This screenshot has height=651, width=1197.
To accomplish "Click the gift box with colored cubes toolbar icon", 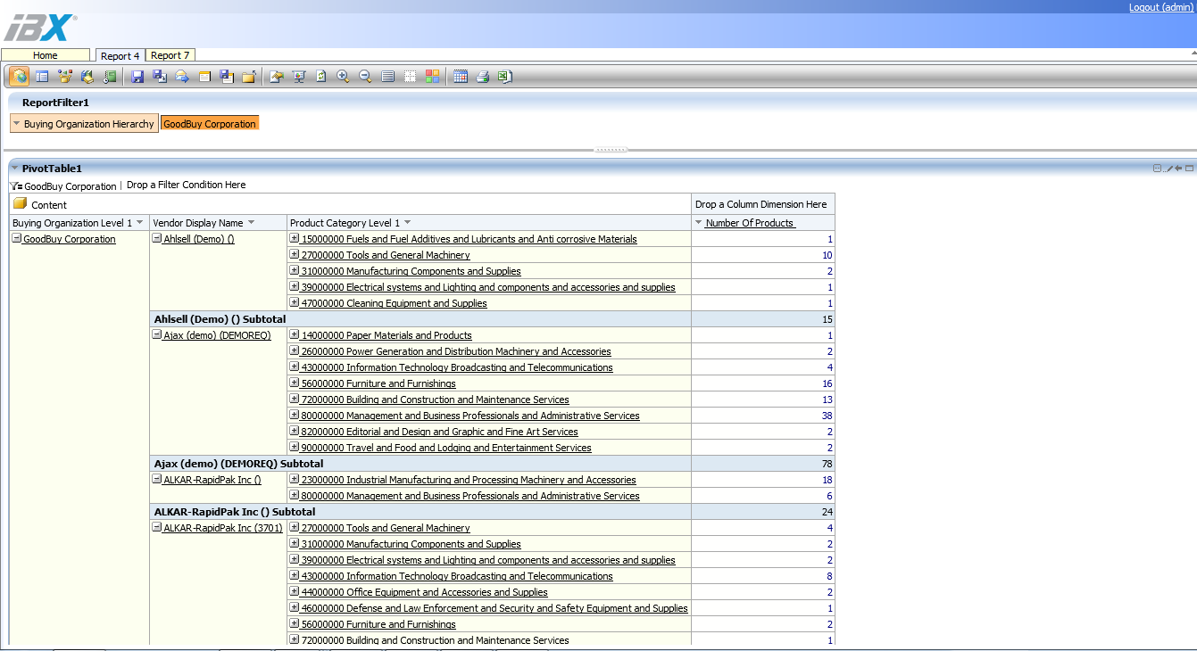I will click(x=65, y=77).
